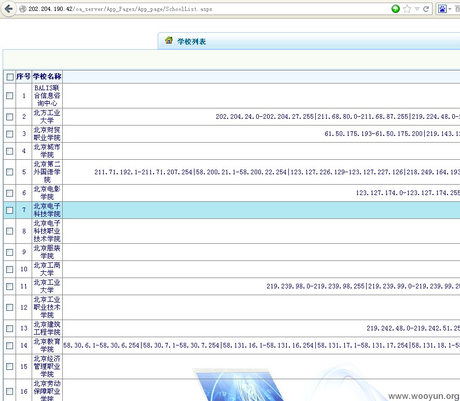Screen dimensions: 460x401
Task: Click the 学校列表 tab title
Action: click(191, 42)
